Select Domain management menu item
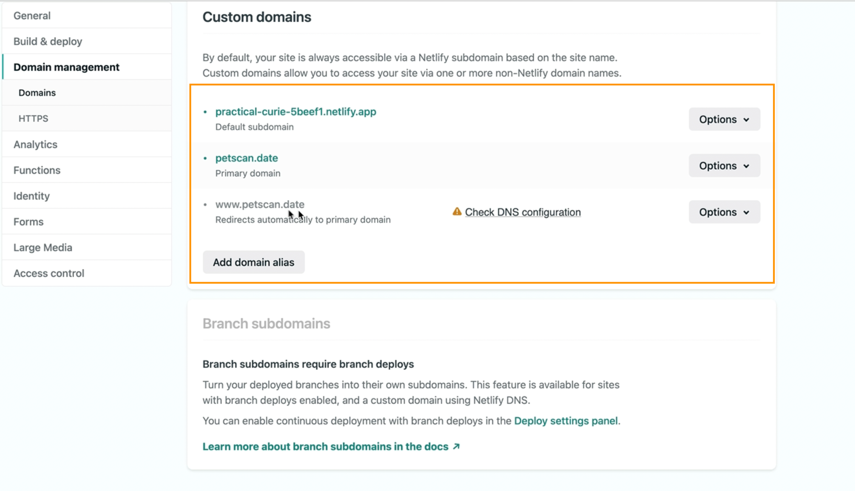855x491 pixels. coord(67,67)
